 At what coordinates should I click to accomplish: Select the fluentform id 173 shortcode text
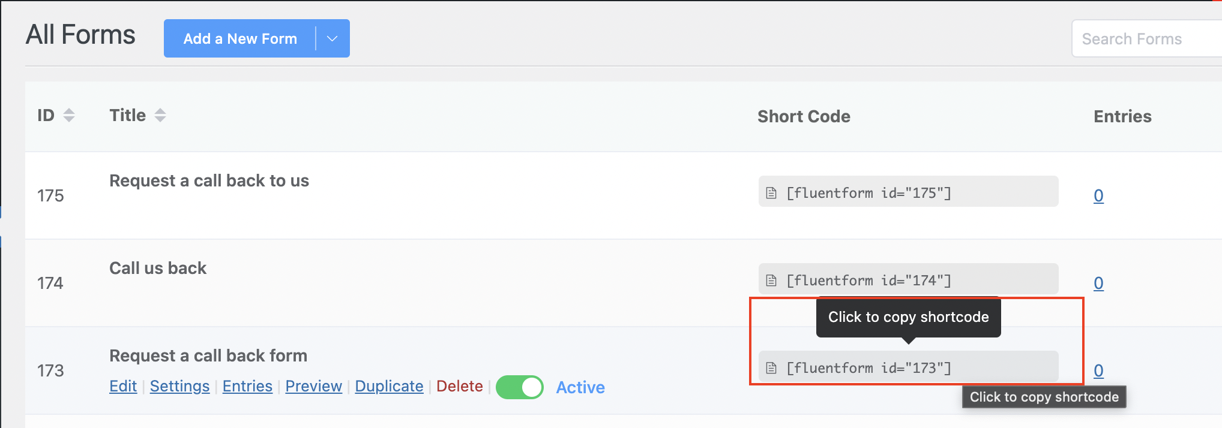click(870, 367)
